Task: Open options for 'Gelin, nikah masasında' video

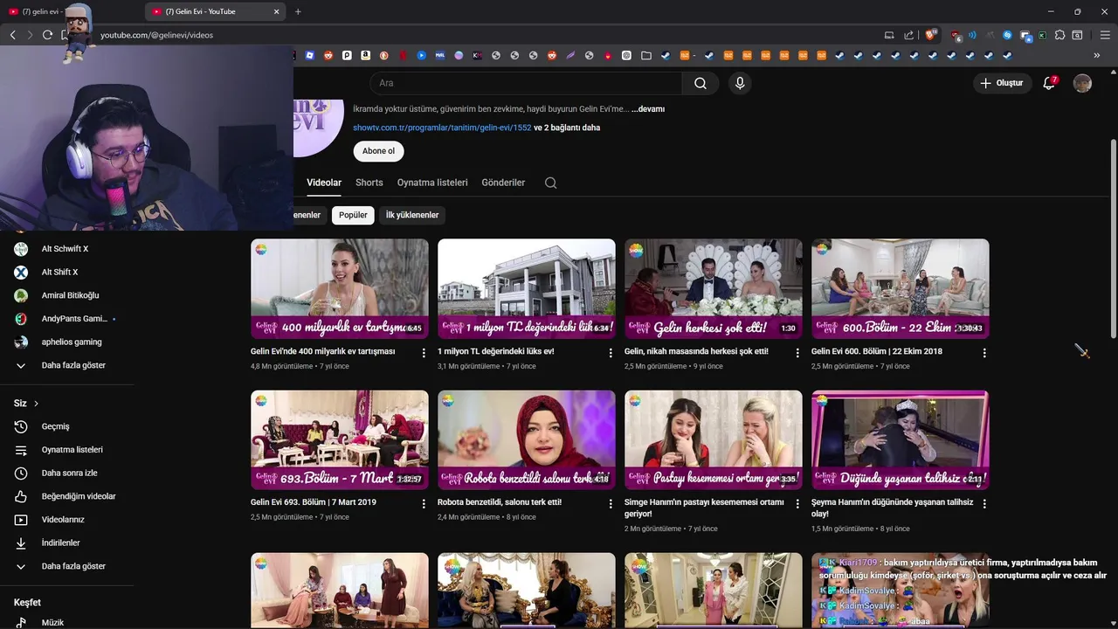Action: (797, 353)
